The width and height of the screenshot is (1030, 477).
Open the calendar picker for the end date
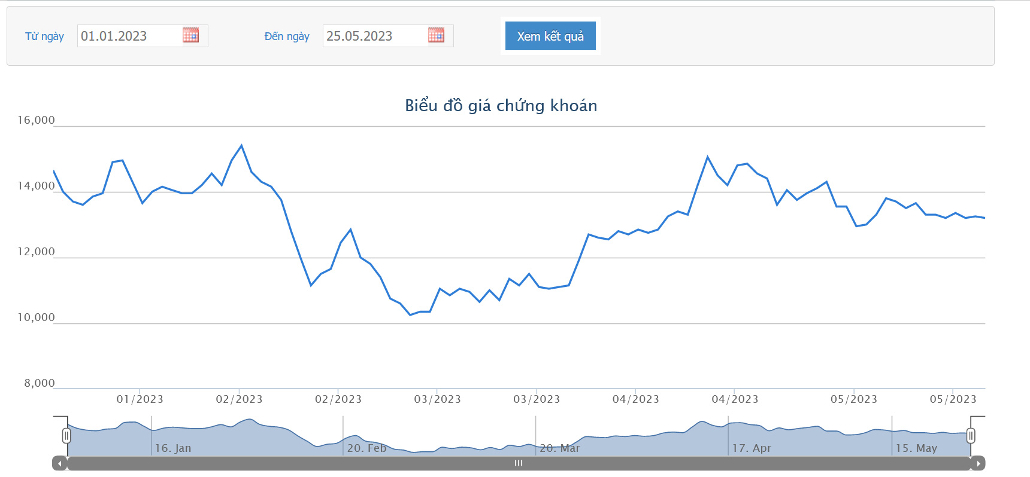[x=436, y=35]
